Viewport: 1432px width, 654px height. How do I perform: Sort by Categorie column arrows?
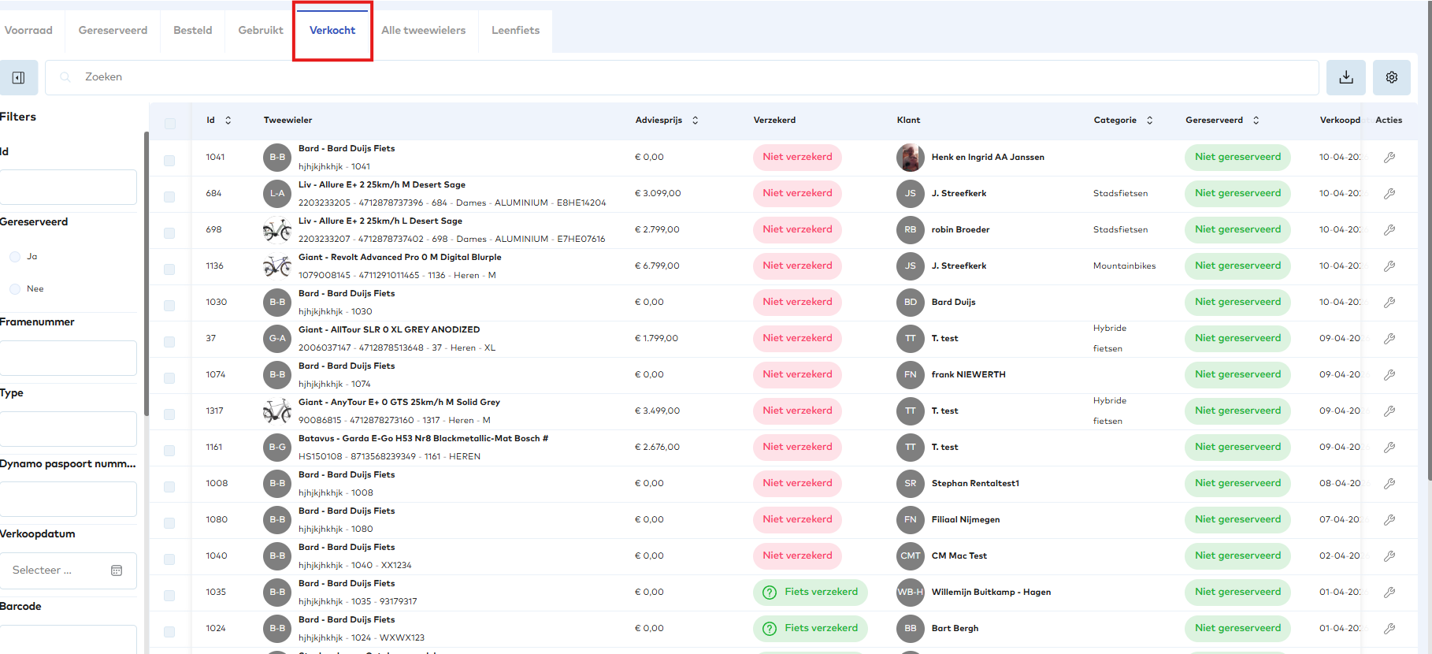(1149, 121)
